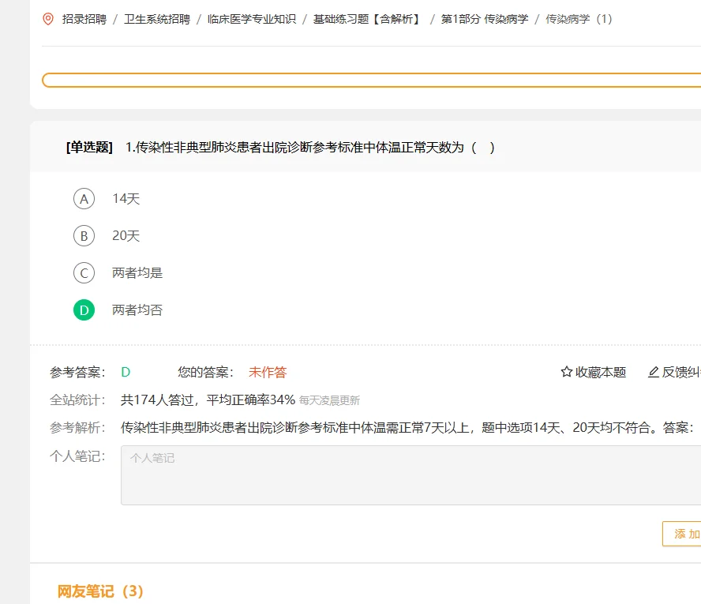The width and height of the screenshot is (701, 604).
Task: Select the green option D 两者均否
Action: [x=84, y=310]
